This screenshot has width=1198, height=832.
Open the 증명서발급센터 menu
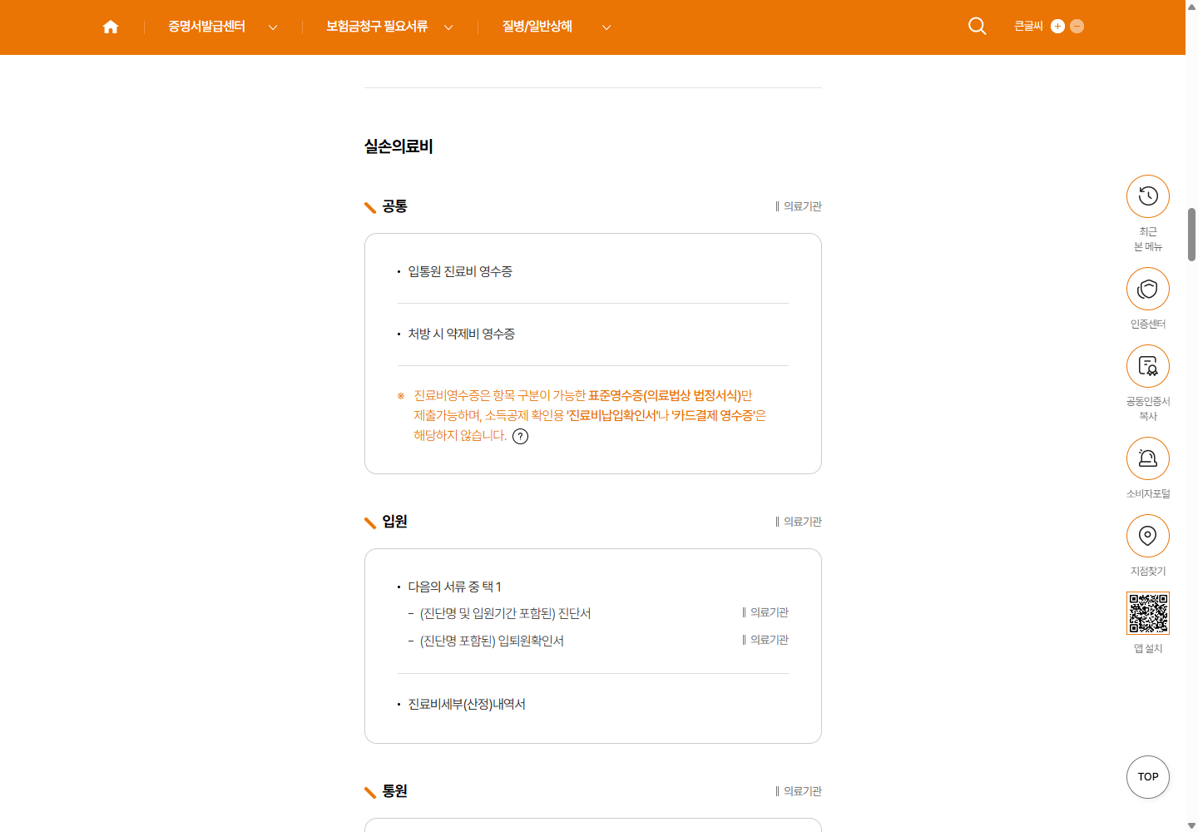tap(206, 27)
